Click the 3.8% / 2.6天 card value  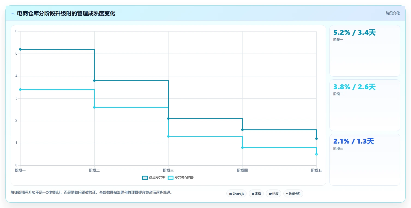pos(355,87)
